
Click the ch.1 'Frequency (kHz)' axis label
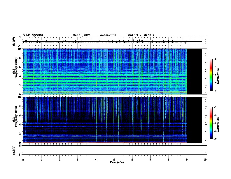click(x=16, y=68)
